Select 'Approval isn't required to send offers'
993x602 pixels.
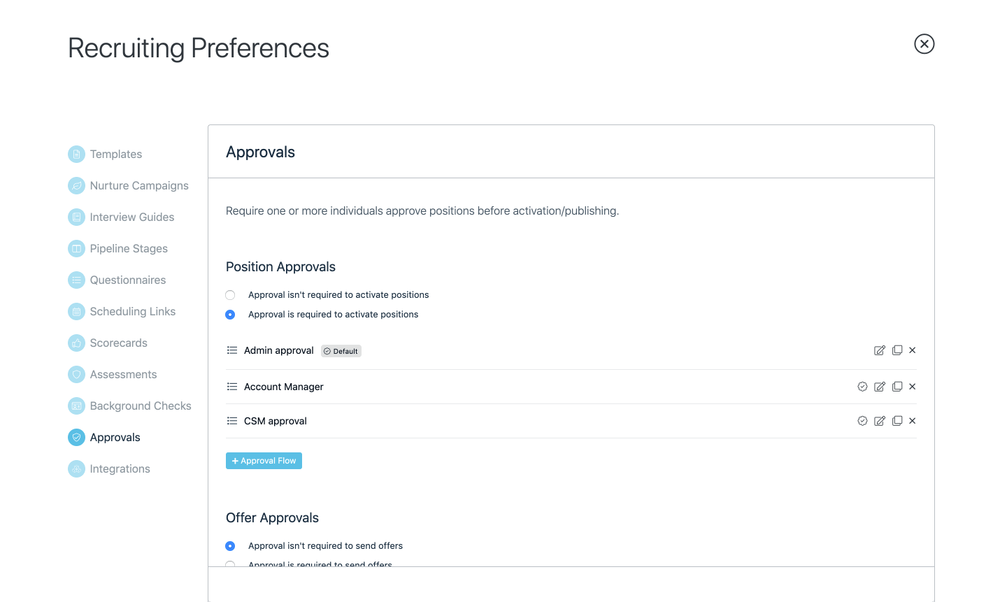point(230,546)
